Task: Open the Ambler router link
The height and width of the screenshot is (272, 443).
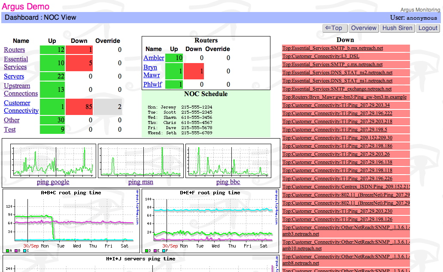Action: (x=154, y=58)
